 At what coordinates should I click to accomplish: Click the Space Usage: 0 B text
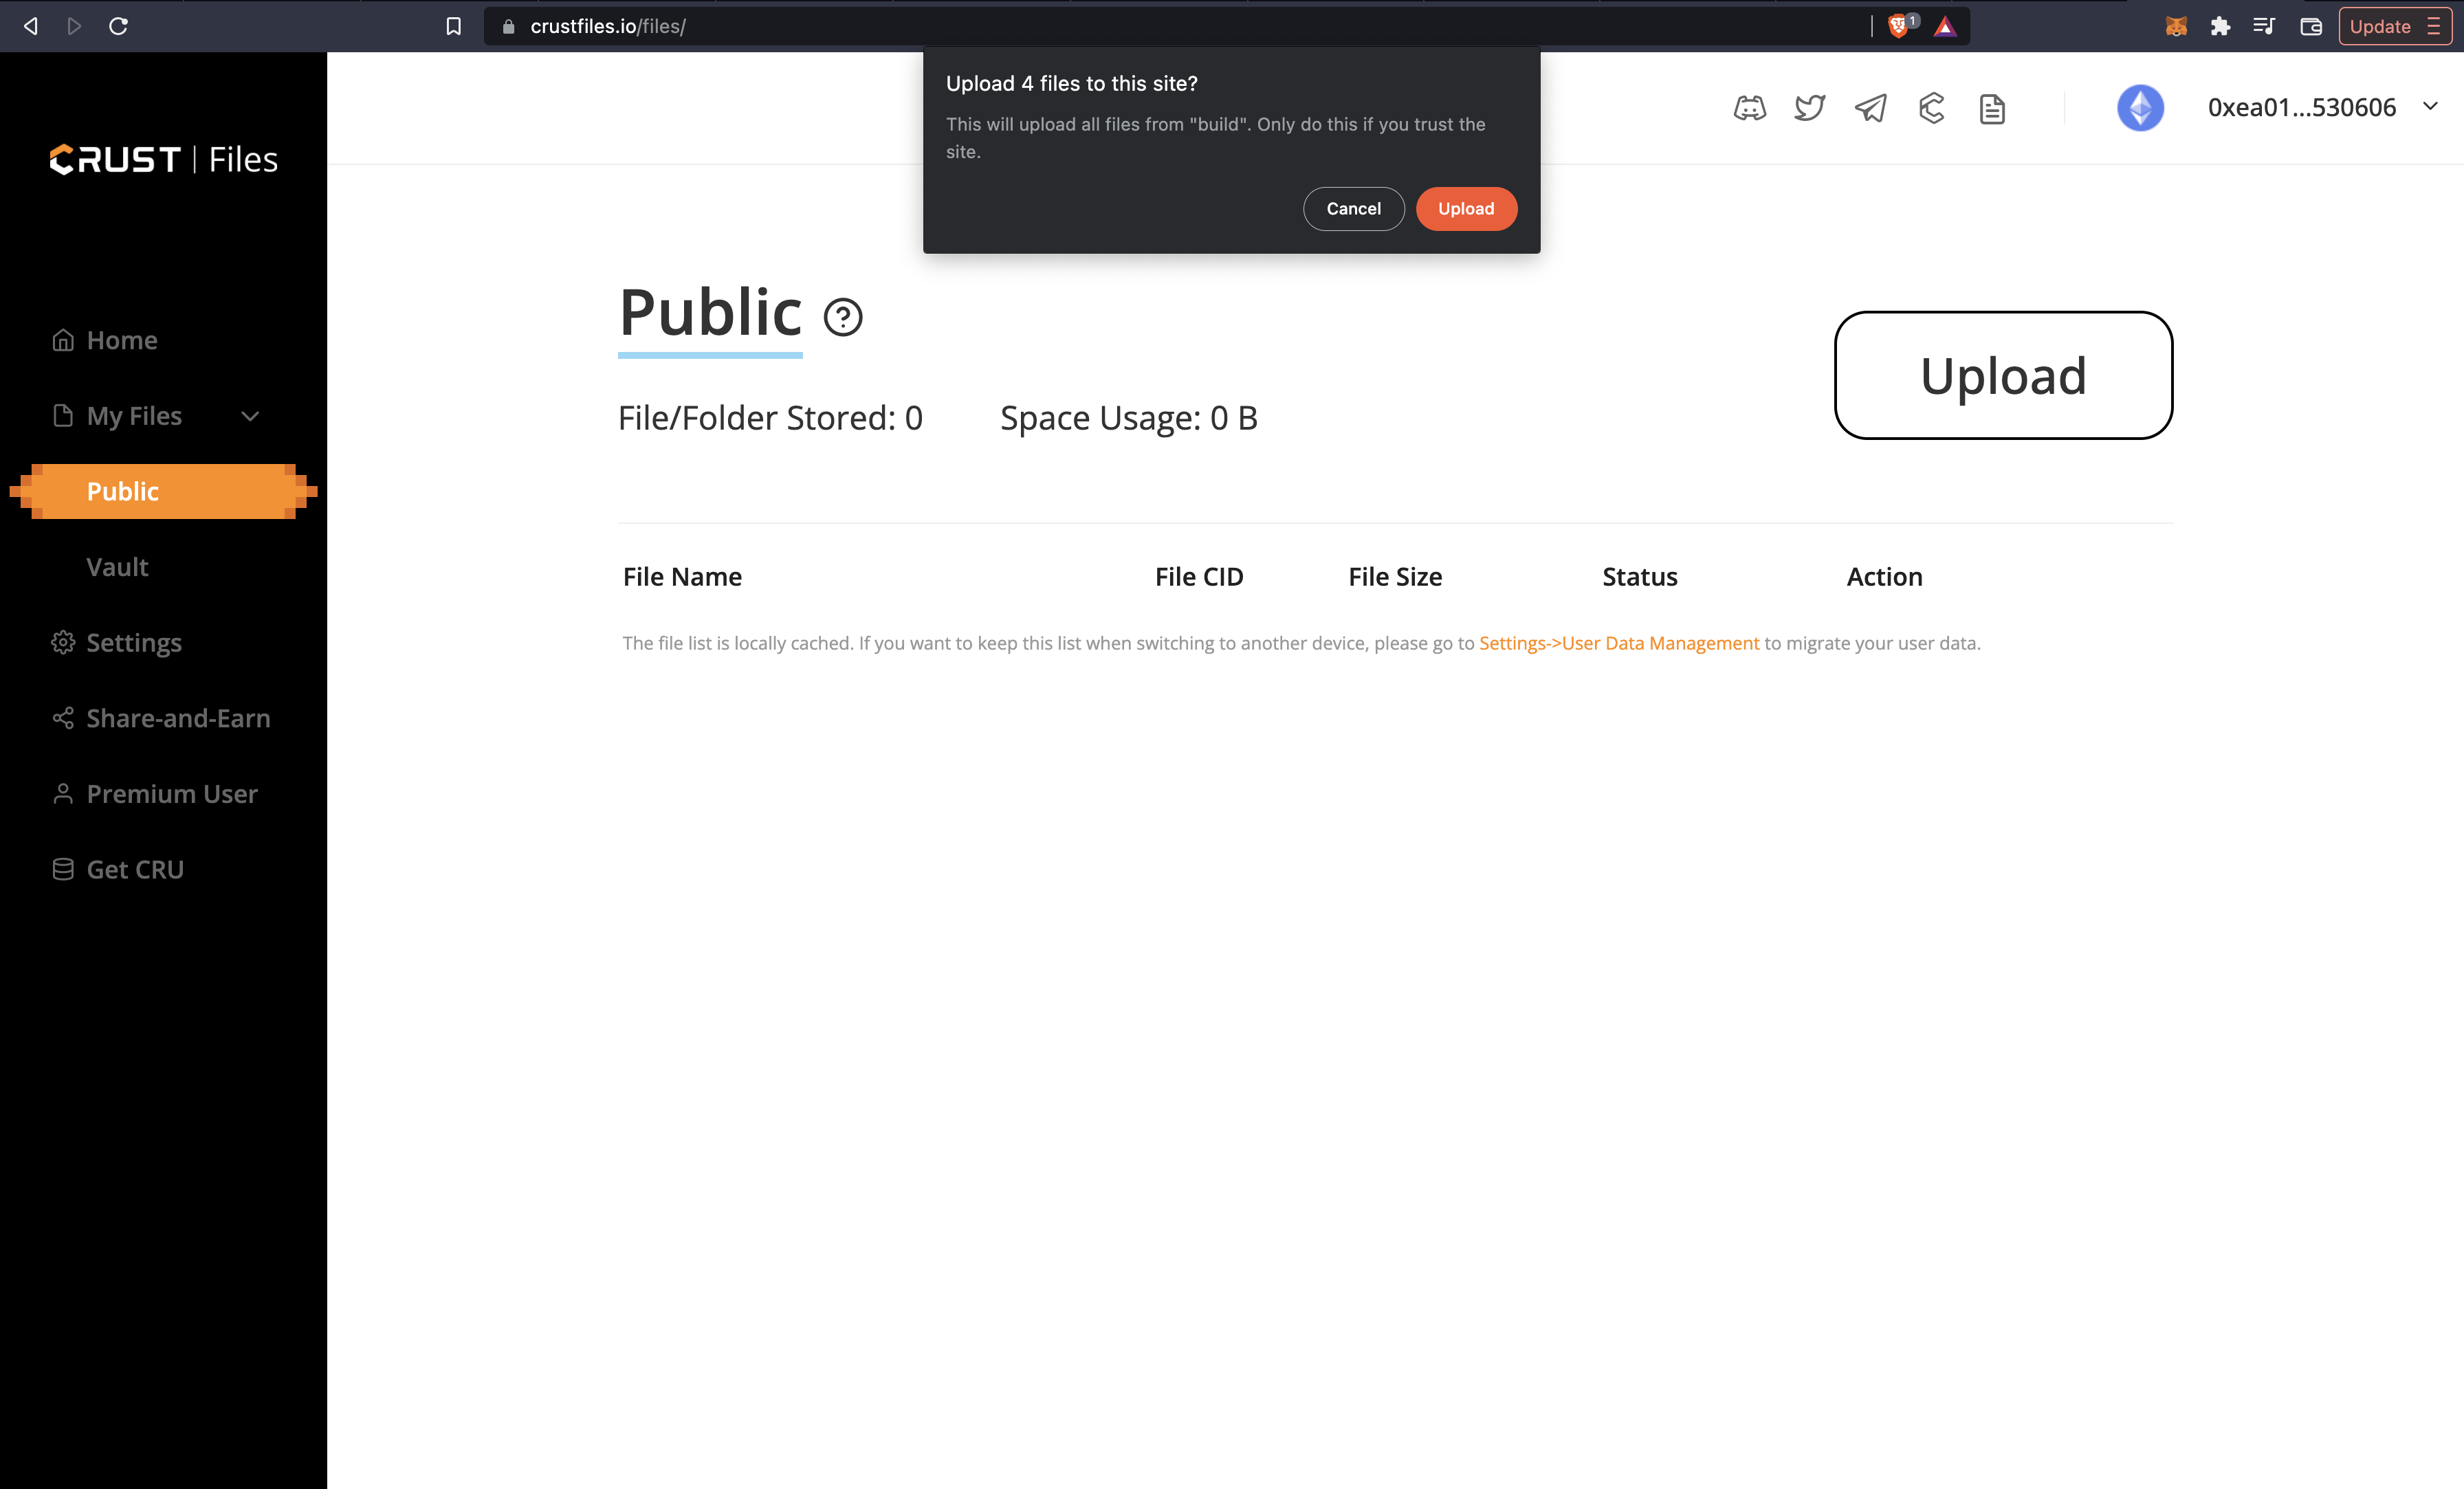click(1129, 418)
